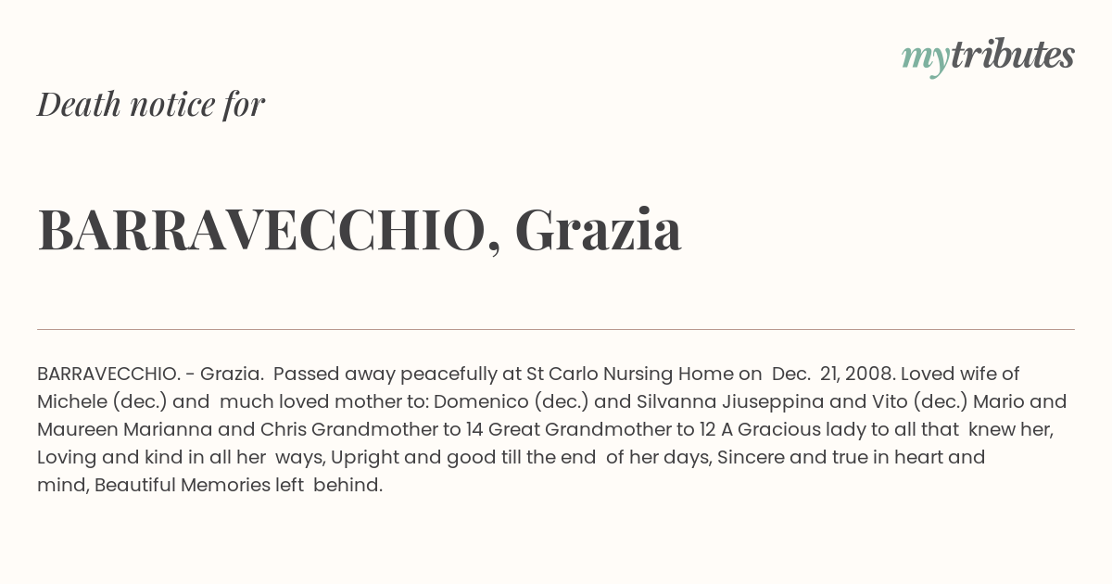Click the first name Grazia in title
The height and width of the screenshot is (584, 1112).
pos(599,228)
